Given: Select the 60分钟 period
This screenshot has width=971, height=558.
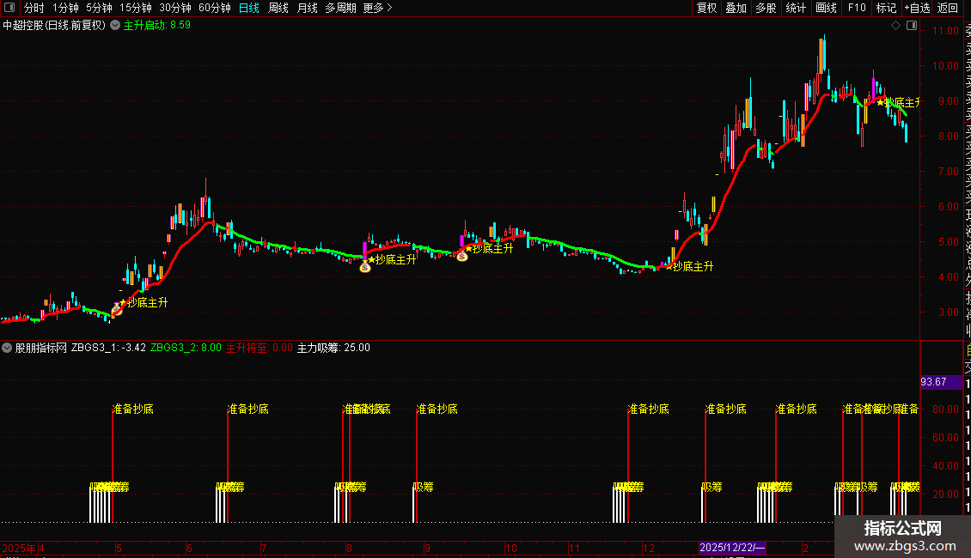Looking at the screenshot, I should (215, 8).
